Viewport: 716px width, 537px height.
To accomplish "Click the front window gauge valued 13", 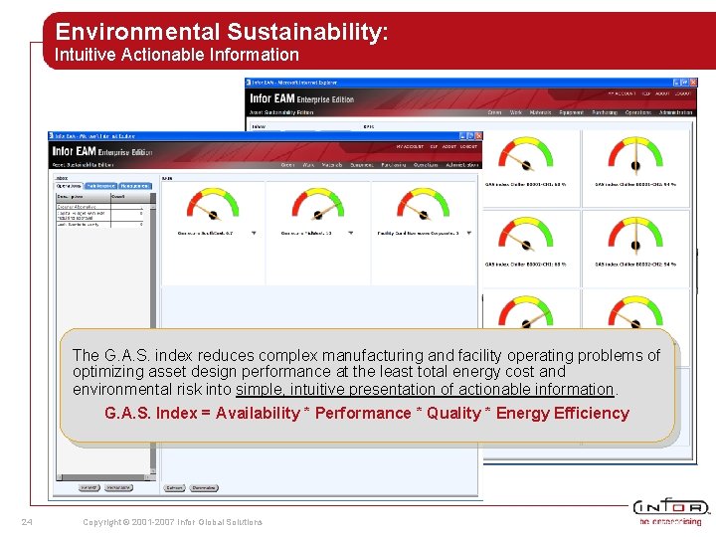I will [x=318, y=203].
